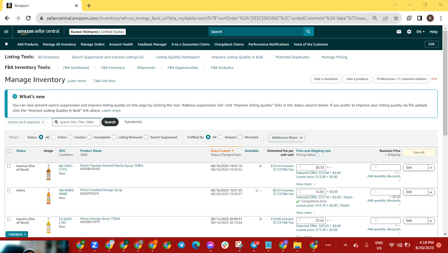Open Account Health in the nav bar
The image size is (448, 253).
pyautogui.click(x=121, y=44)
